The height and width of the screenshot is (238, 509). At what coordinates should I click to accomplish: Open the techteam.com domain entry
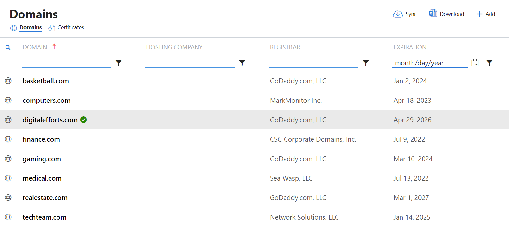click(45, 217)
